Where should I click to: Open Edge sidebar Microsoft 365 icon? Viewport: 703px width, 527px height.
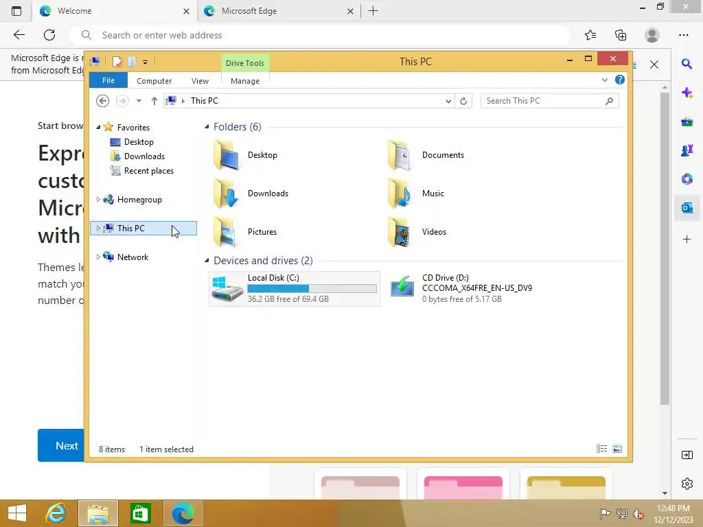point(687,179)
